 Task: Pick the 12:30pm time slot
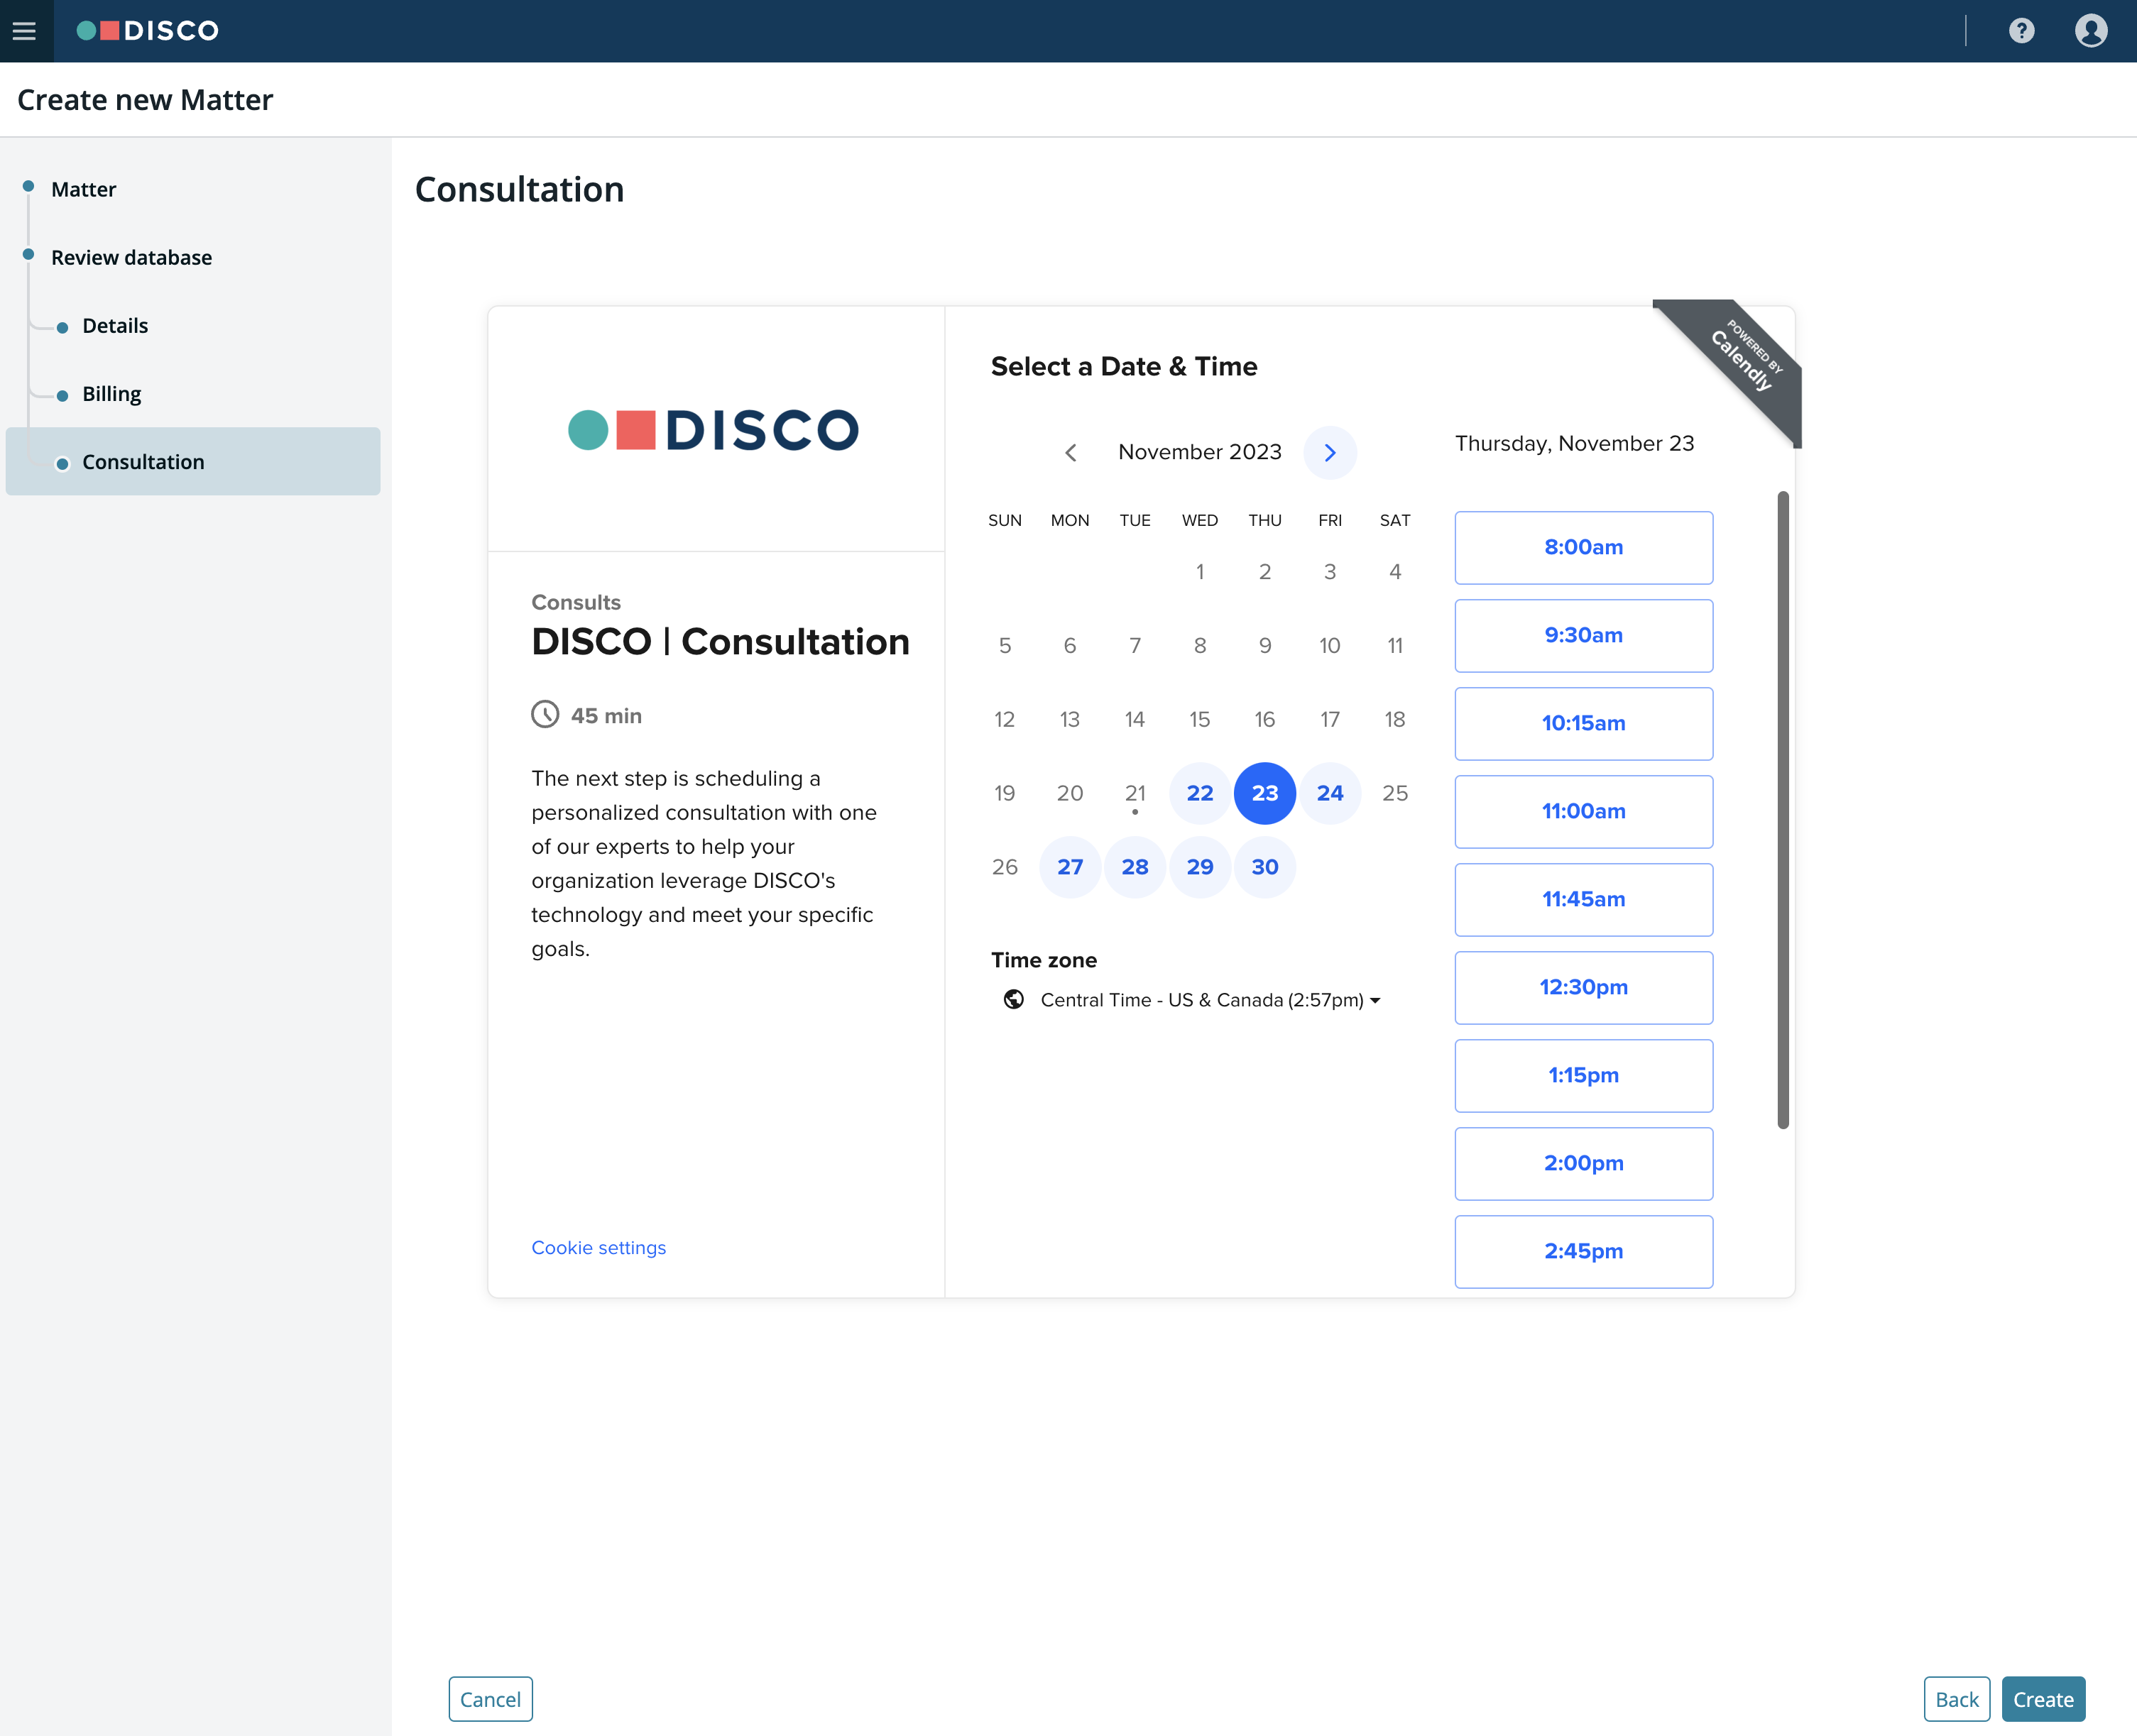coord(1583,987)
